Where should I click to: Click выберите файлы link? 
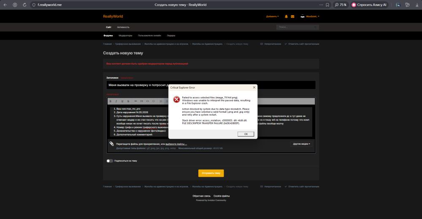pyautogui.click(x=176, y=144)
